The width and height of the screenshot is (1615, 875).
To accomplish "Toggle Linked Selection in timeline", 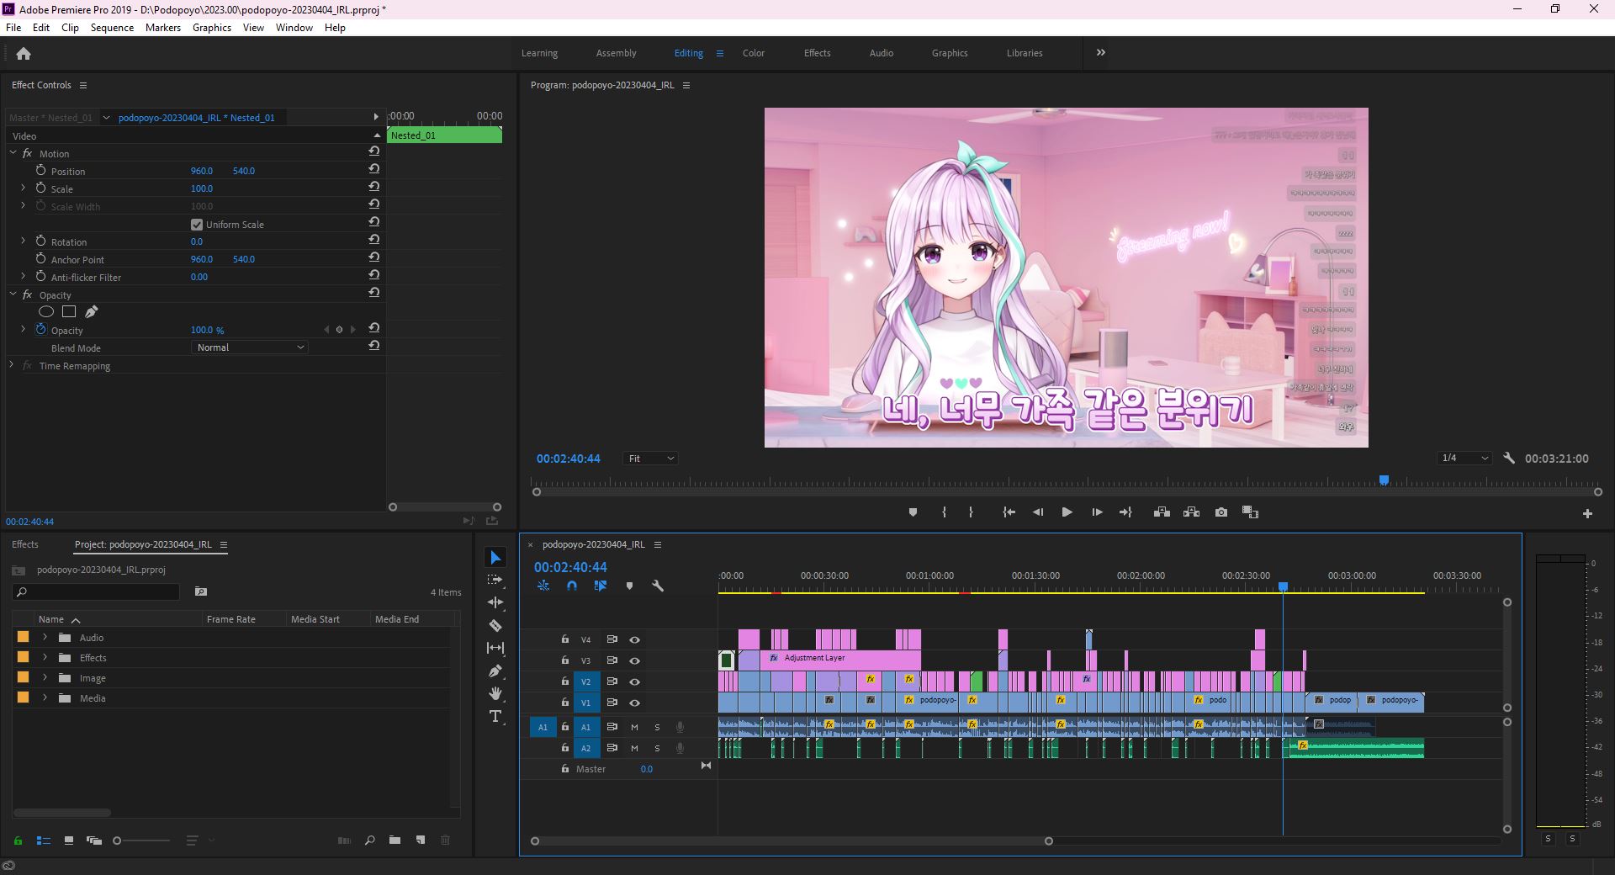I will click(601, 586).
